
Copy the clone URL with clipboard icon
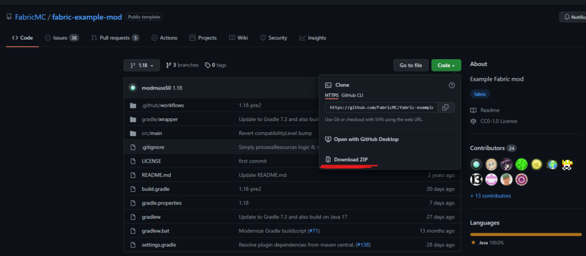pos(445,107)
